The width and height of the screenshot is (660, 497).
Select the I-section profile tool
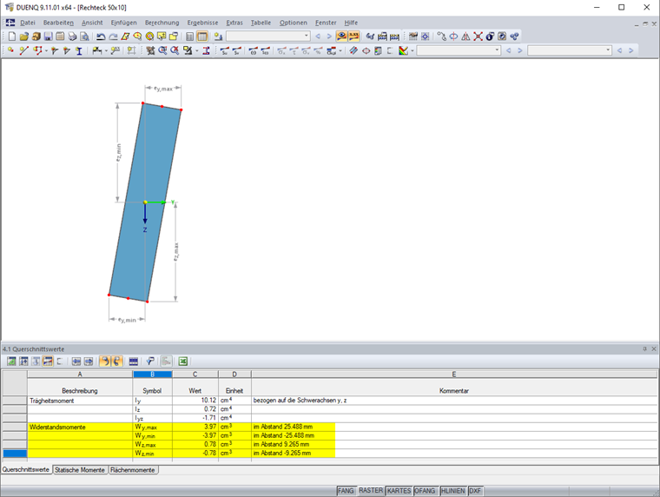point(79,51)
